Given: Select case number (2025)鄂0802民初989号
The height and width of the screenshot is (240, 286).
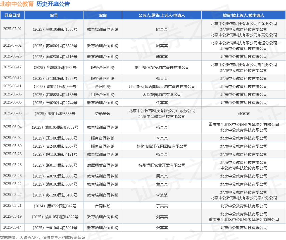Looking at the screenshot, I should click(x=55, y=68).
